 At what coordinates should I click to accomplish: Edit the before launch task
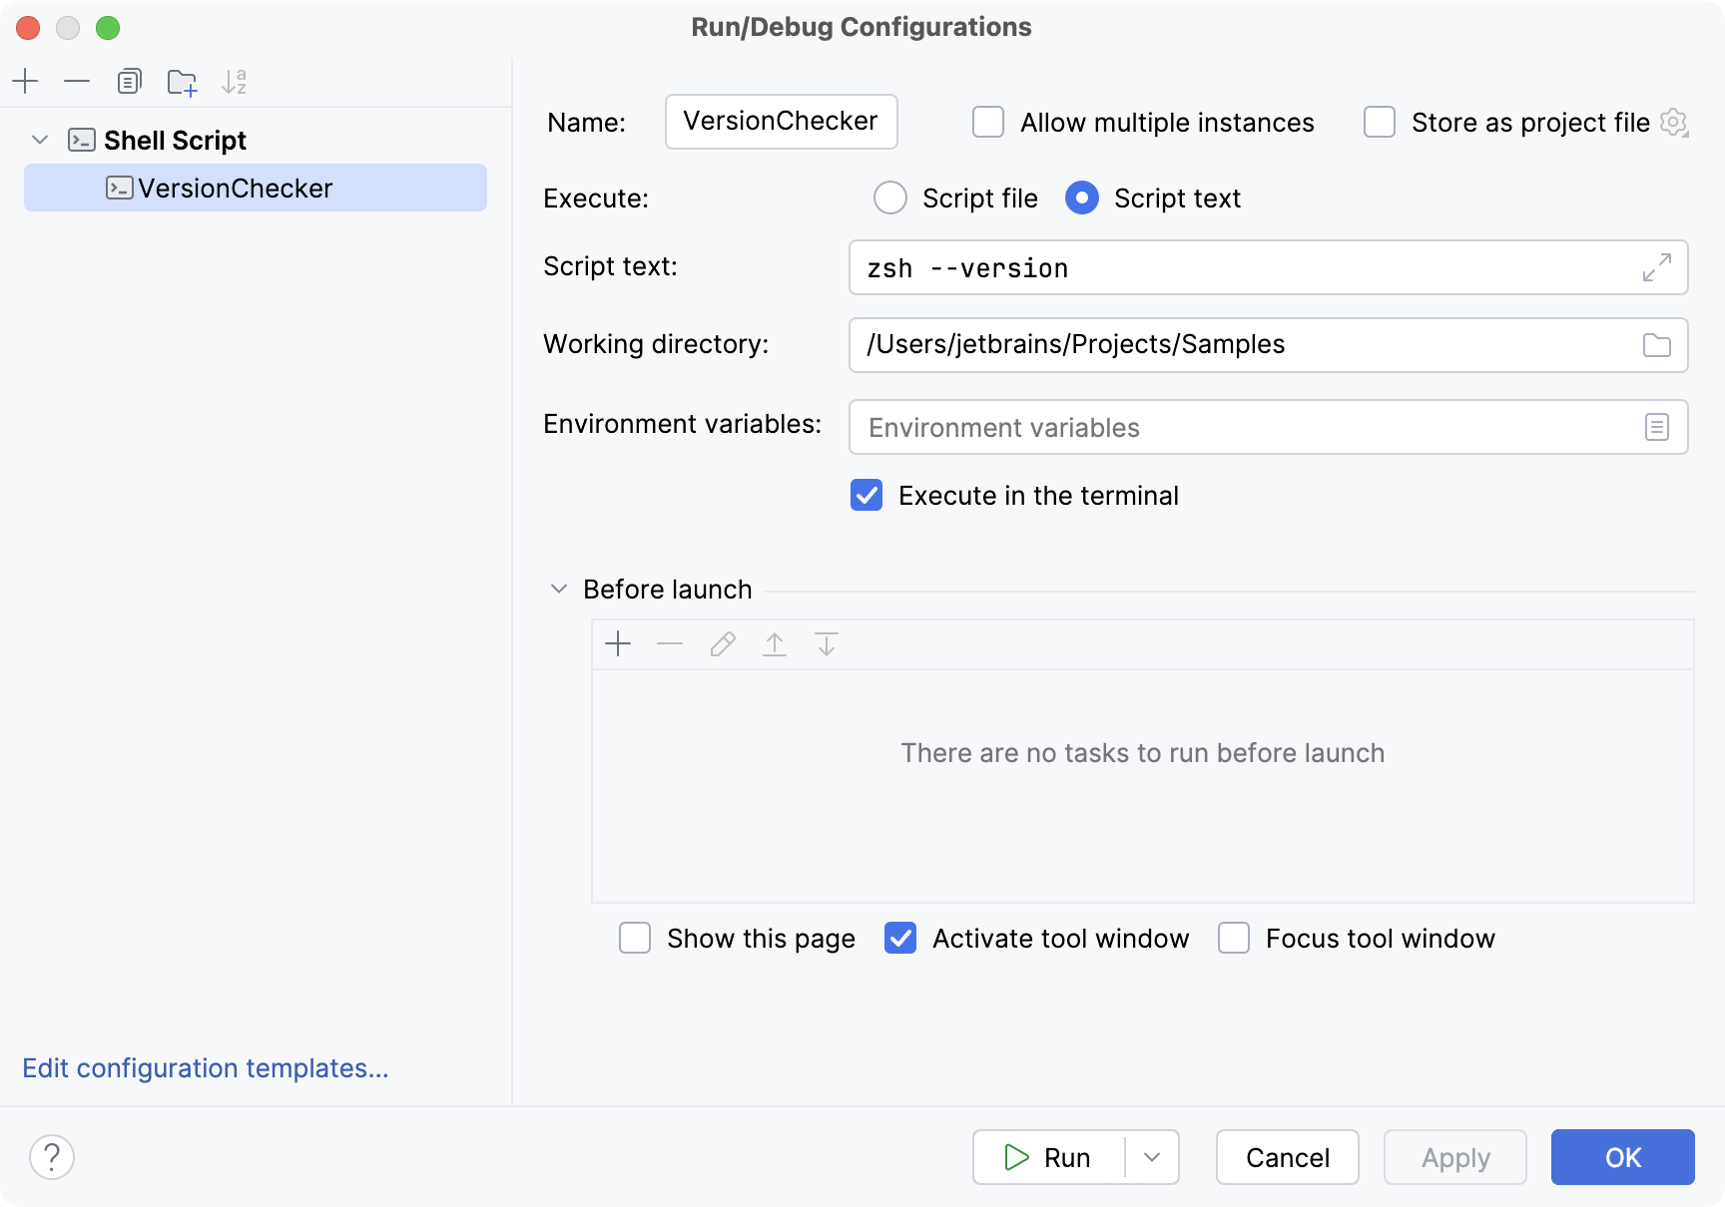723,644
